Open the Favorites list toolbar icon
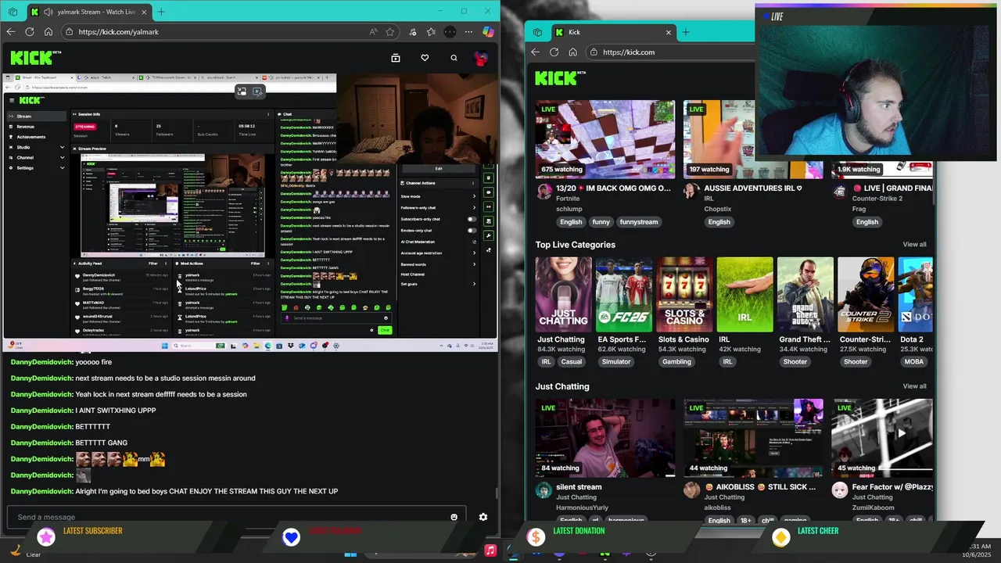Image resolution: width=1001 pixels, height=563 pixels. pos(431,32)
